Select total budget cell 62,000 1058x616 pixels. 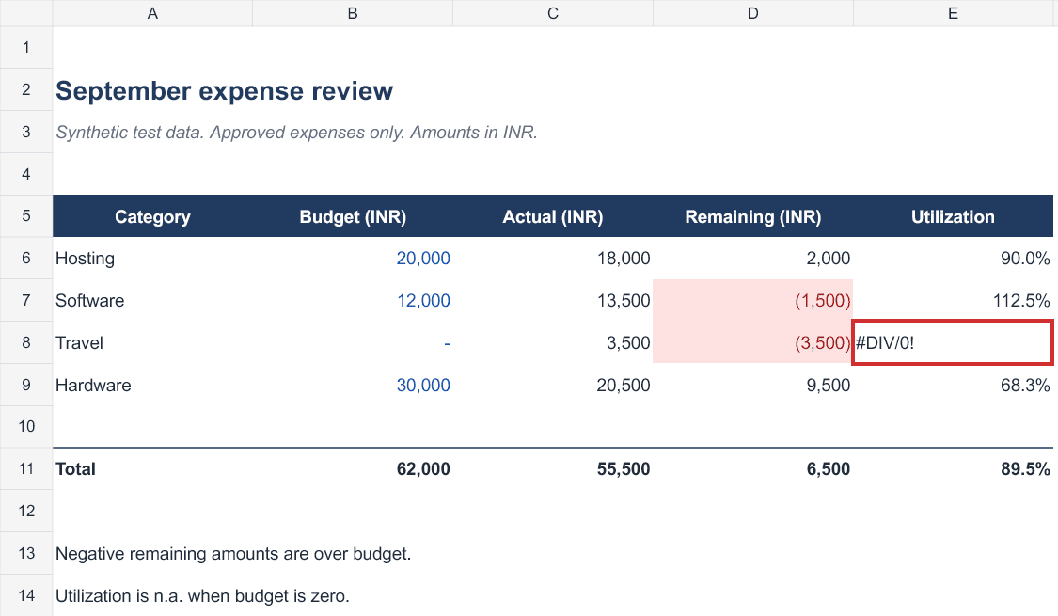click(353, 469)
